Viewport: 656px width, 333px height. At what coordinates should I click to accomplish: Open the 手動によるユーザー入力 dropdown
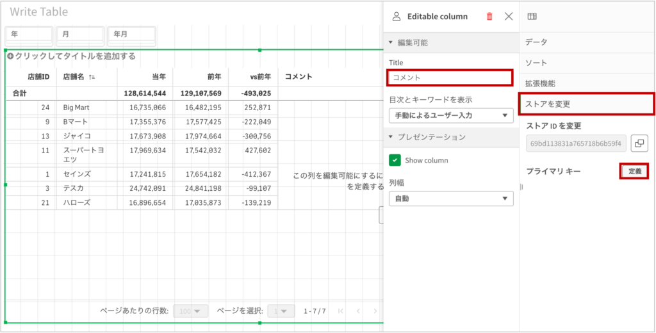click(x=451, y=116)
